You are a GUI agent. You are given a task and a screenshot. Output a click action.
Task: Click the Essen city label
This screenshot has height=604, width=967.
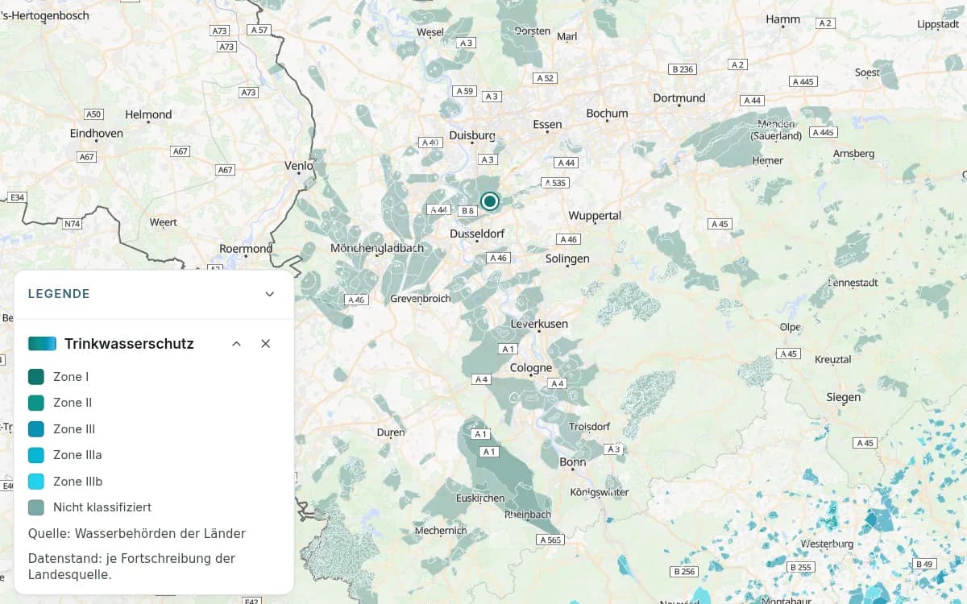point(548,125)
